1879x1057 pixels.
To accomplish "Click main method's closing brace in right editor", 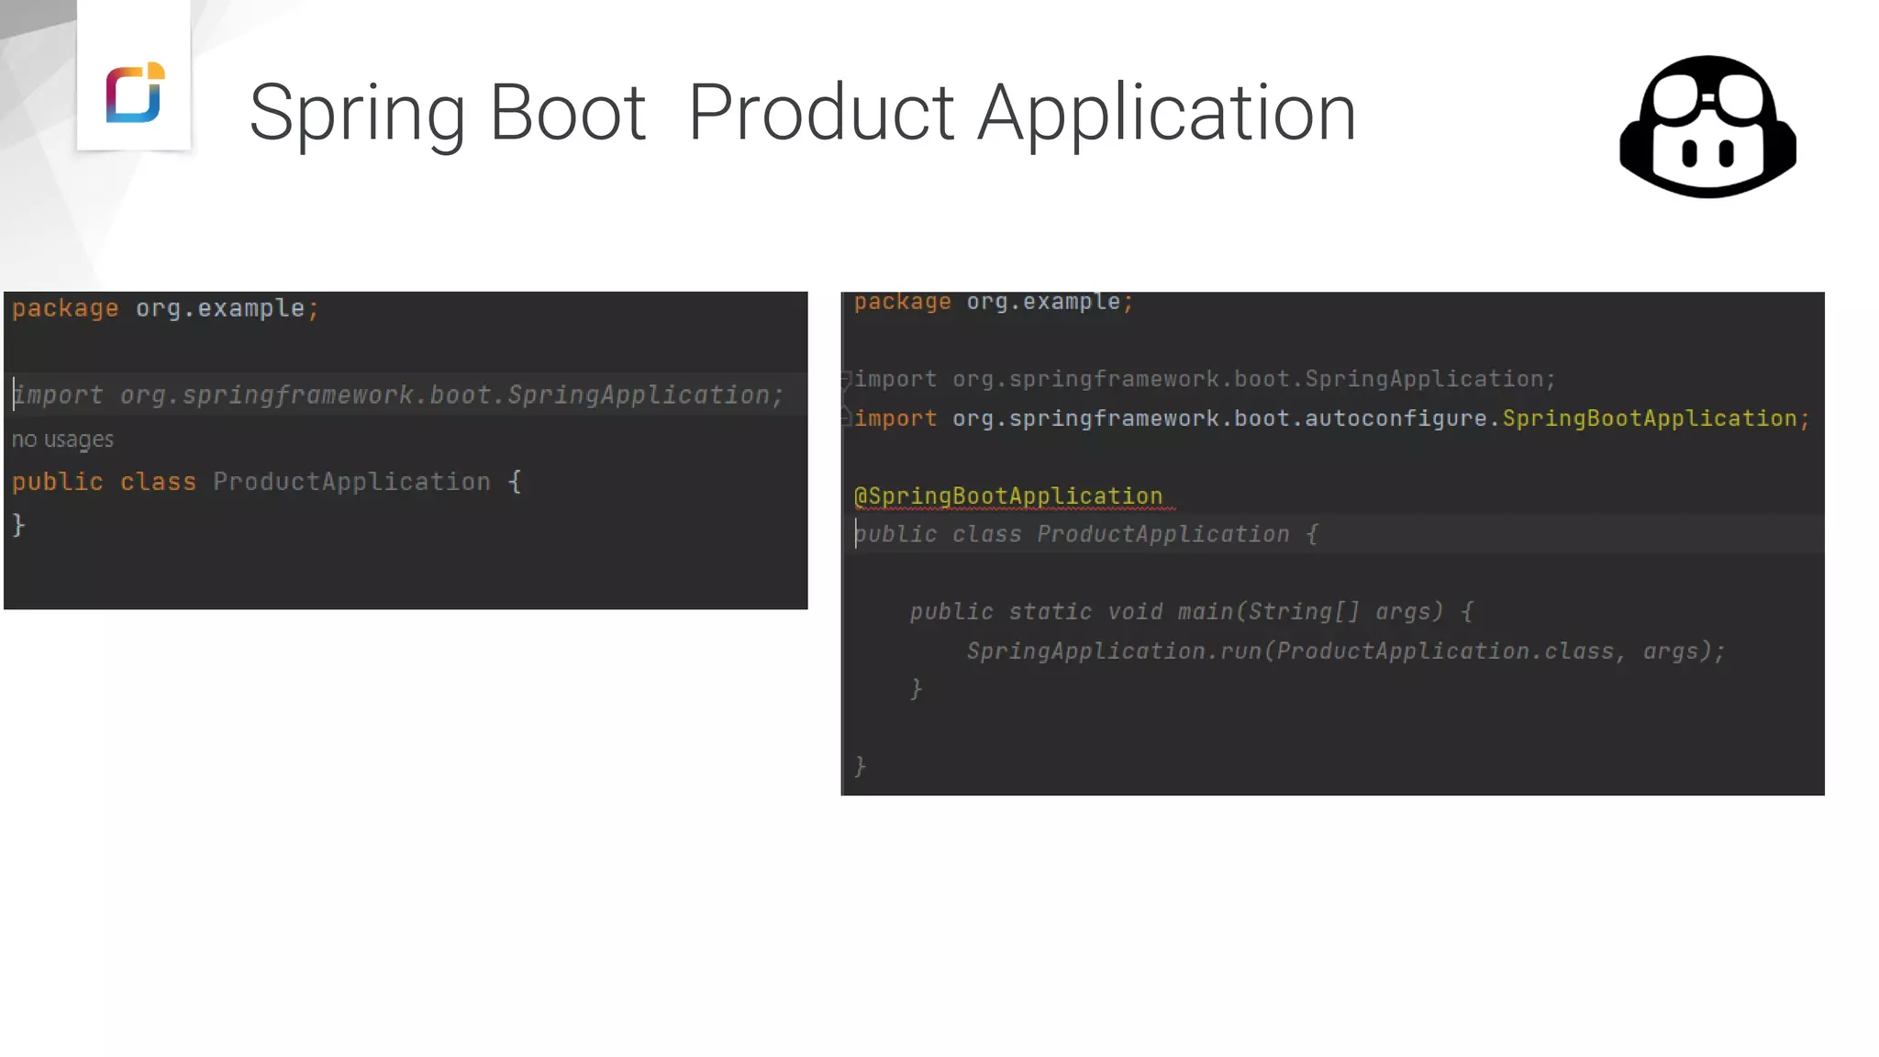I will tap(916, 689).
